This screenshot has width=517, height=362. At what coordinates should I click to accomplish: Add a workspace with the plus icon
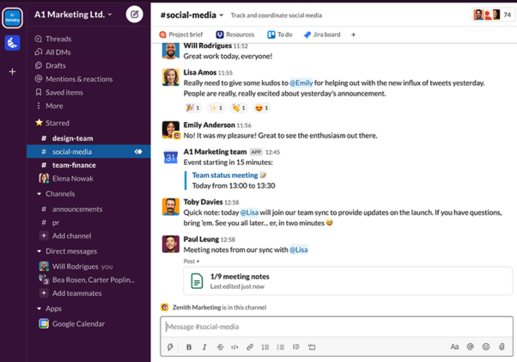tap(12, 71)
